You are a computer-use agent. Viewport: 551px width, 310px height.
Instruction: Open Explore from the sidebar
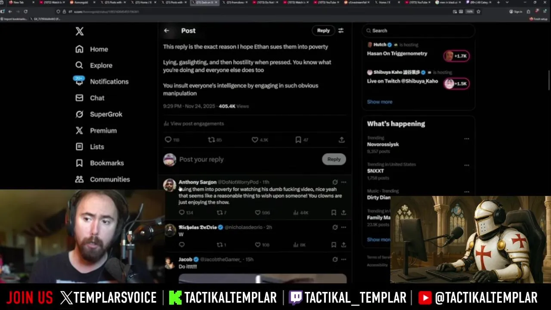coord(94,65)
